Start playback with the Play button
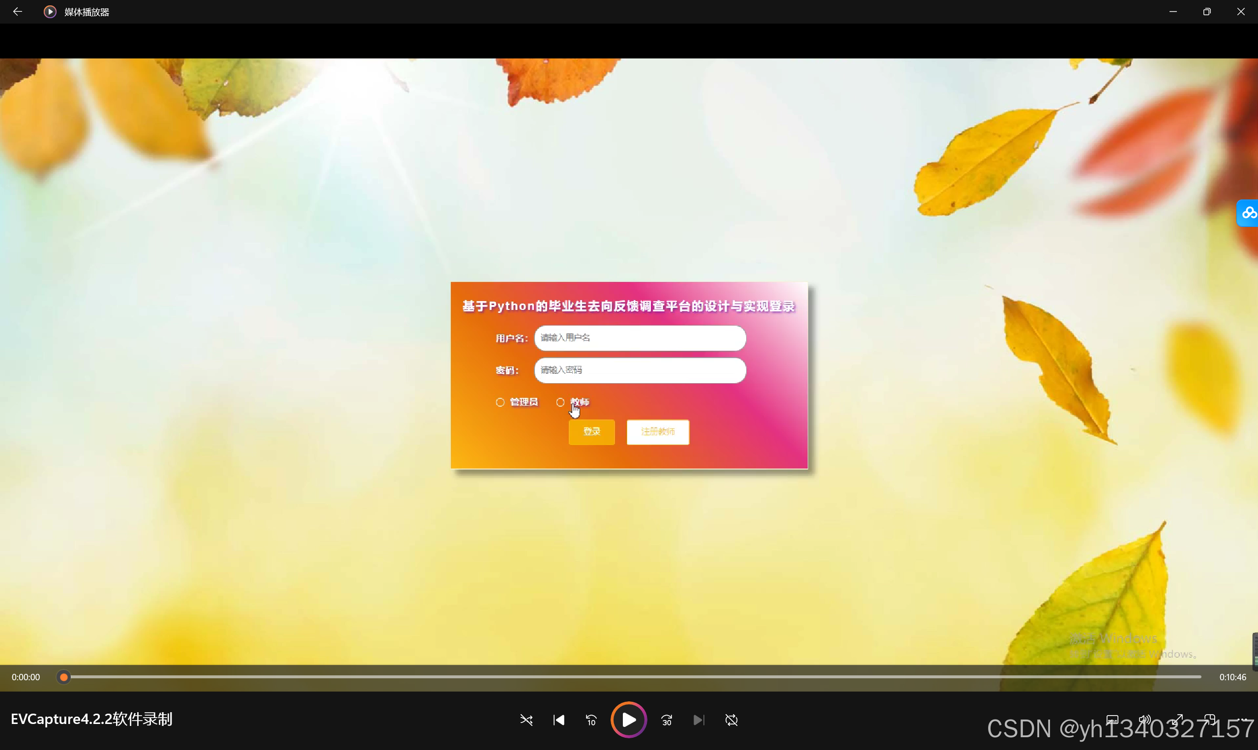Viewport: 1258px width, 750px height. pos(629,720)
